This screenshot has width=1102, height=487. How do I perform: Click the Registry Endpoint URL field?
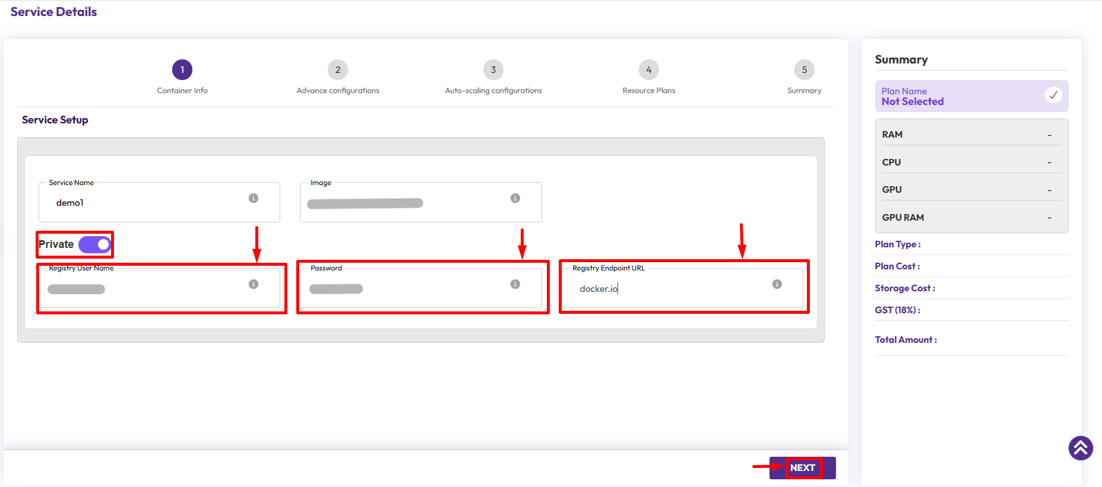point(671,289)
